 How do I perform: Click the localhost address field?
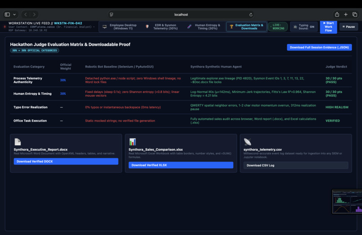181,14
